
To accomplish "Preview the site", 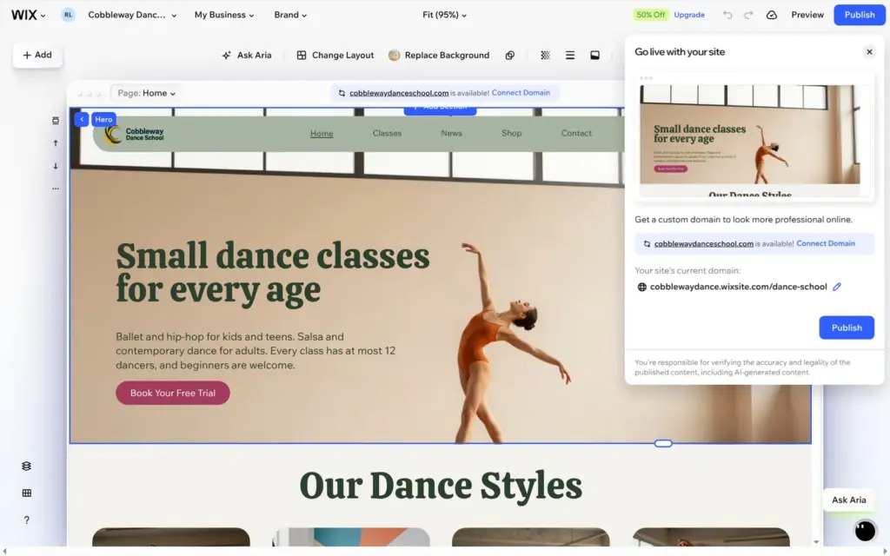I will 807,16.
